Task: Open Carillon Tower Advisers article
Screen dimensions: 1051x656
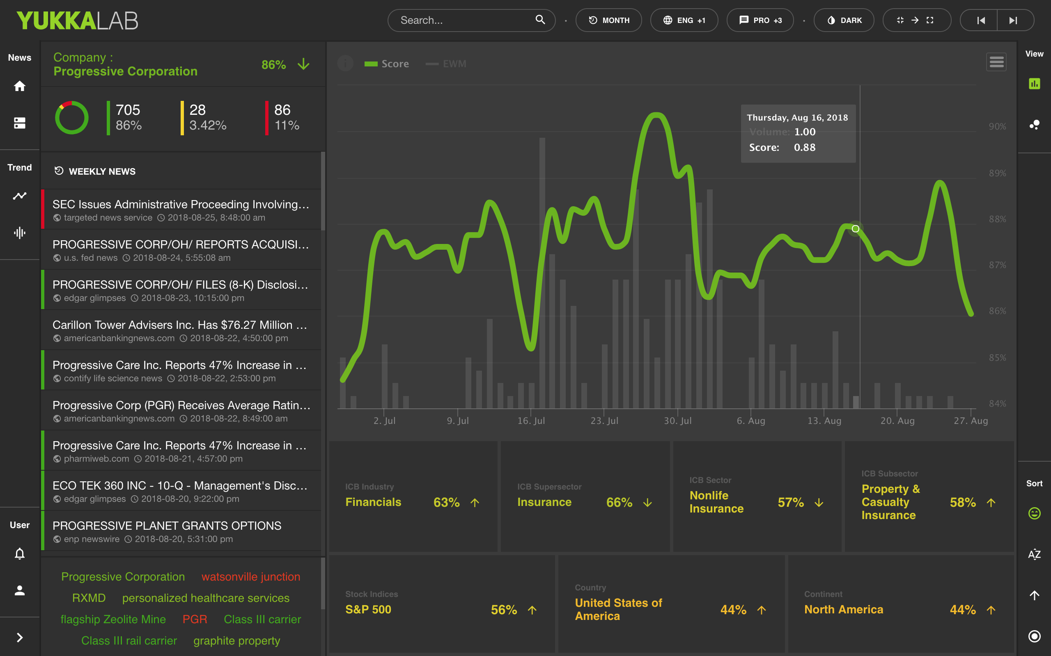Action: [181, 330]
